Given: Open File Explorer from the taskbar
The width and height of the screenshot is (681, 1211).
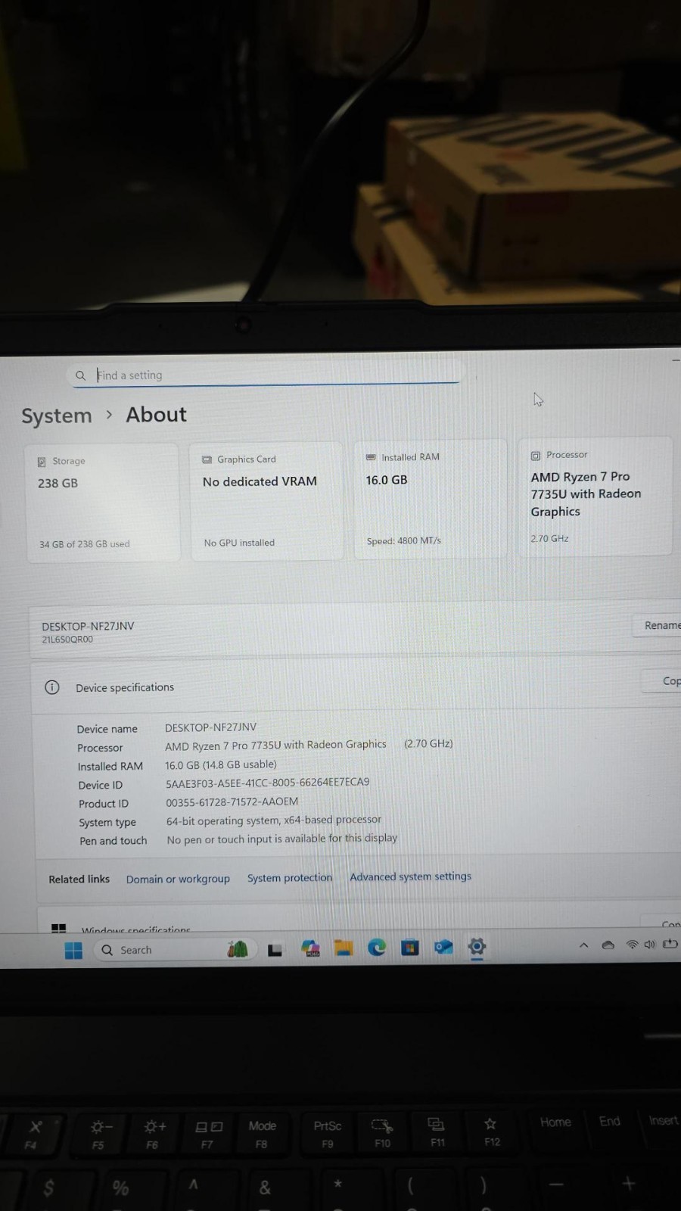Looking at the screenshot, I should pyautogui.click(x=344, y=948).
